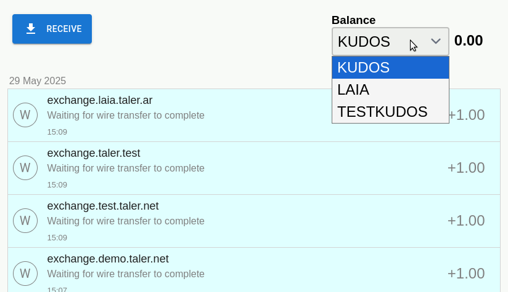Click the 29 May 2025 date header
508x292 pixels.
[38, 81]
